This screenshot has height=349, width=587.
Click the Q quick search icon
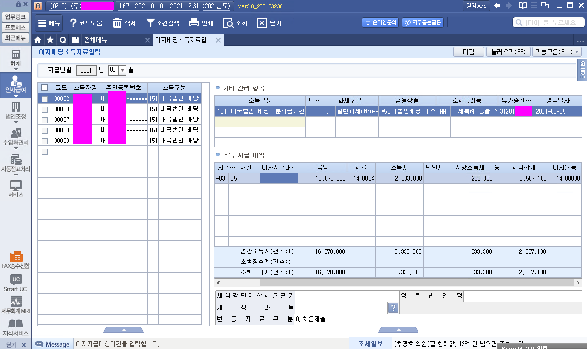point(63,40)
